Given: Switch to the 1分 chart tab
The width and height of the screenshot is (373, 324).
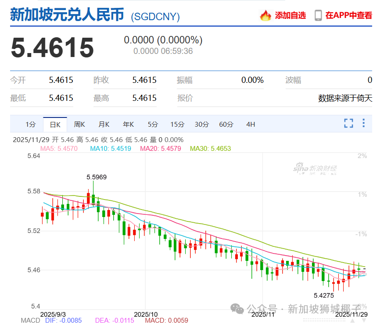Looking at the screenshot, I should [x=30, y=125].
